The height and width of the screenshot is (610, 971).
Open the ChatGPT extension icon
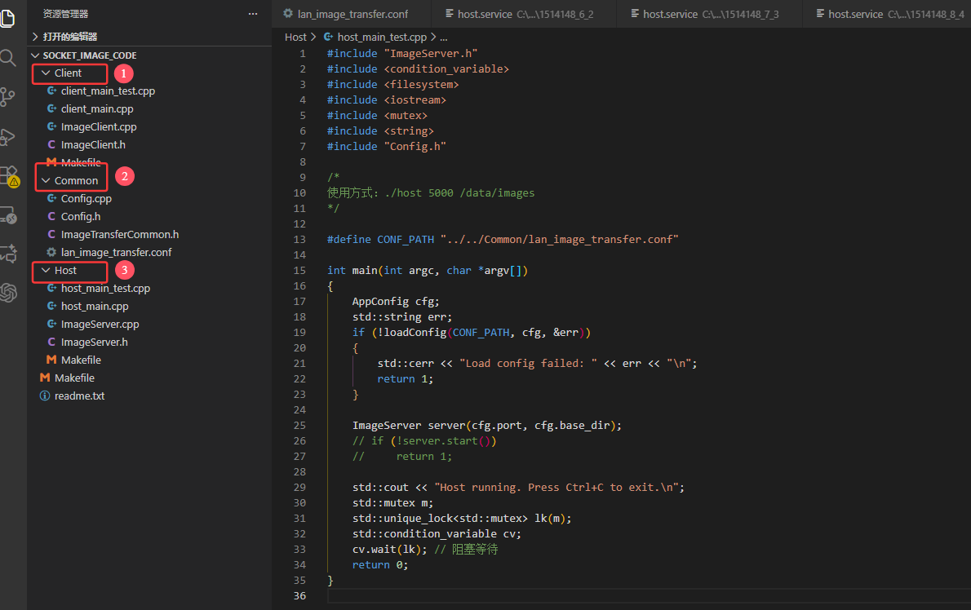[9, 292]
